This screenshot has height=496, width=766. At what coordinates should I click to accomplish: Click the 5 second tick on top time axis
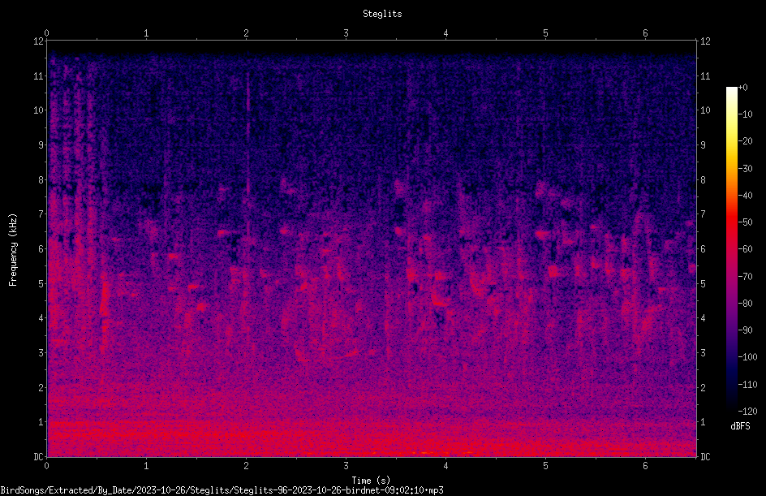click(x=545, y=33)
